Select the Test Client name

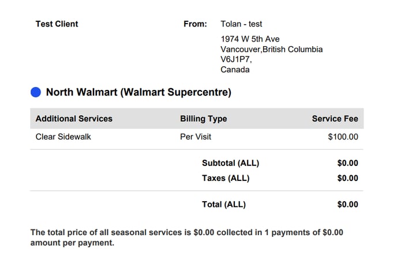click(x=57, y=24)
